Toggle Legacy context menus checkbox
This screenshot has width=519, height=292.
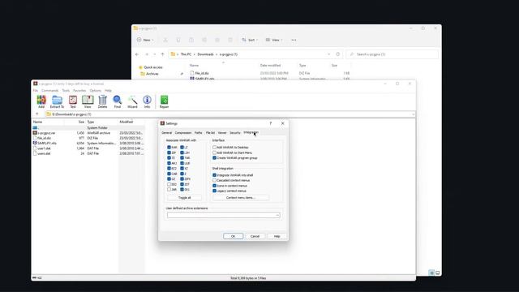pos(214,191)
